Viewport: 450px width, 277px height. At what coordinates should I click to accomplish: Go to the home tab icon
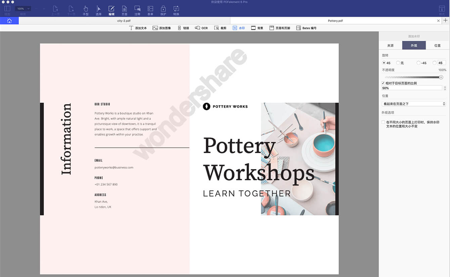[x=9, y=21]
